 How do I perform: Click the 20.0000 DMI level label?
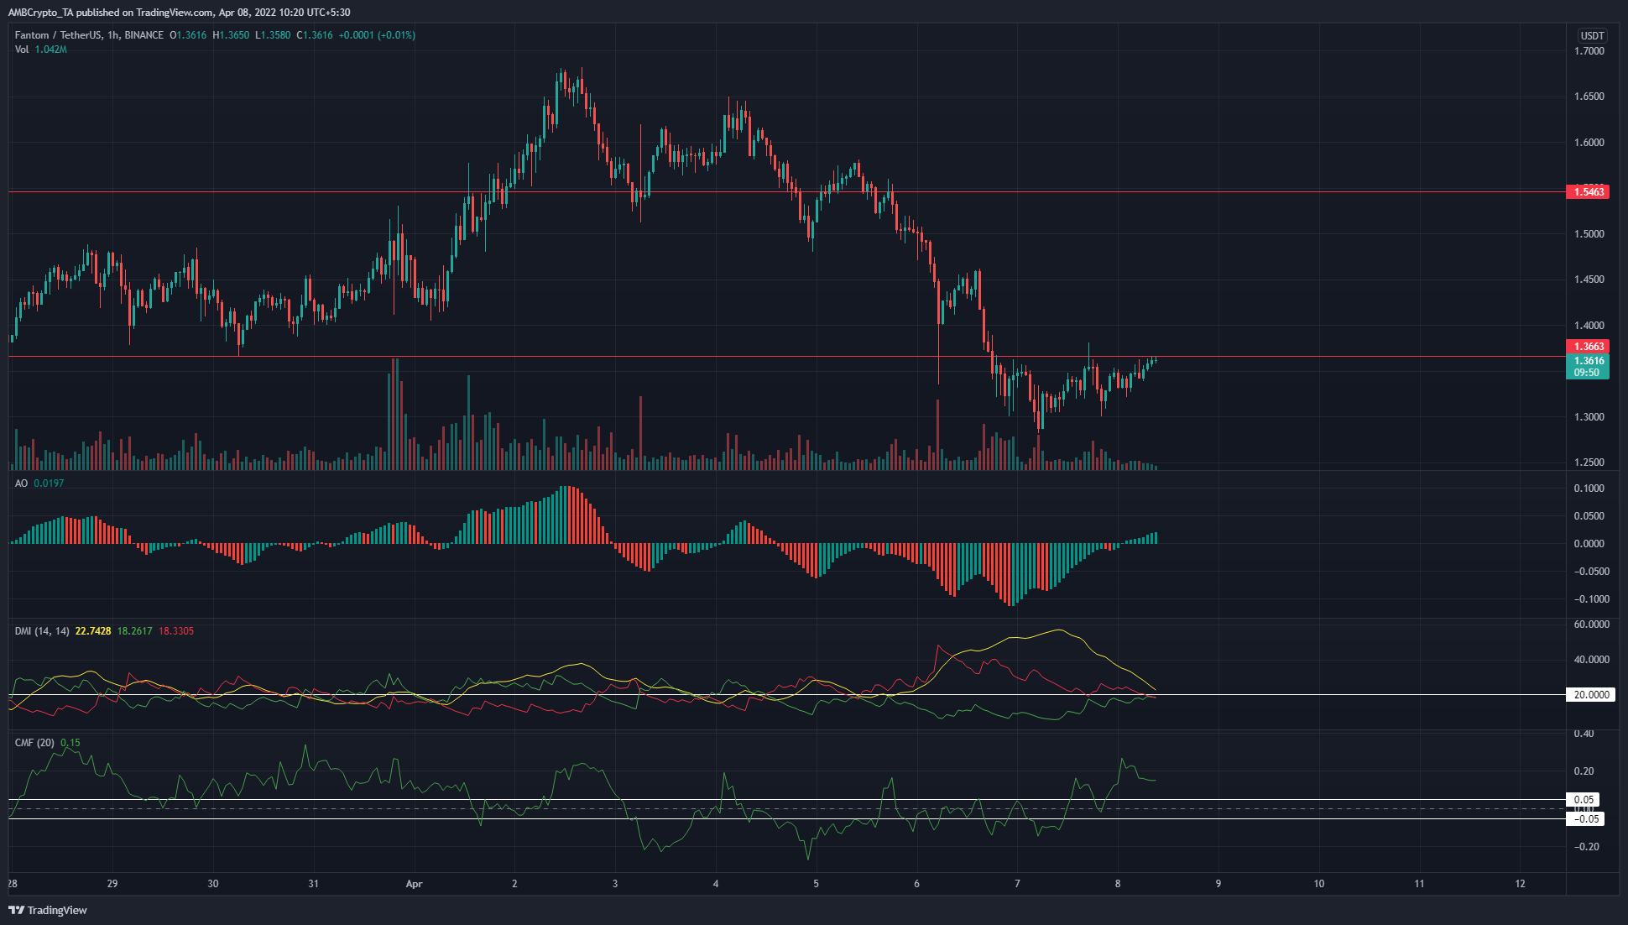[1590, 695]
